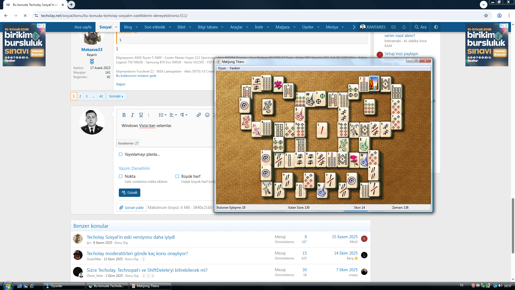The image size is (515, 290).
Task: Open the Ara search button
Action: pyautogui.click(x=420, y=27)
